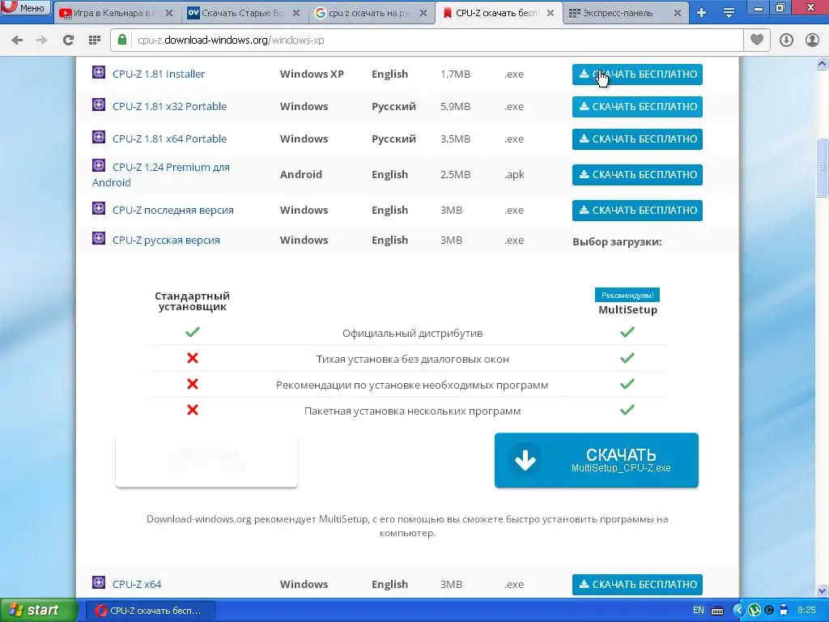
Task: Click the keyboard icon in system tray
Action: coord(717,611)
